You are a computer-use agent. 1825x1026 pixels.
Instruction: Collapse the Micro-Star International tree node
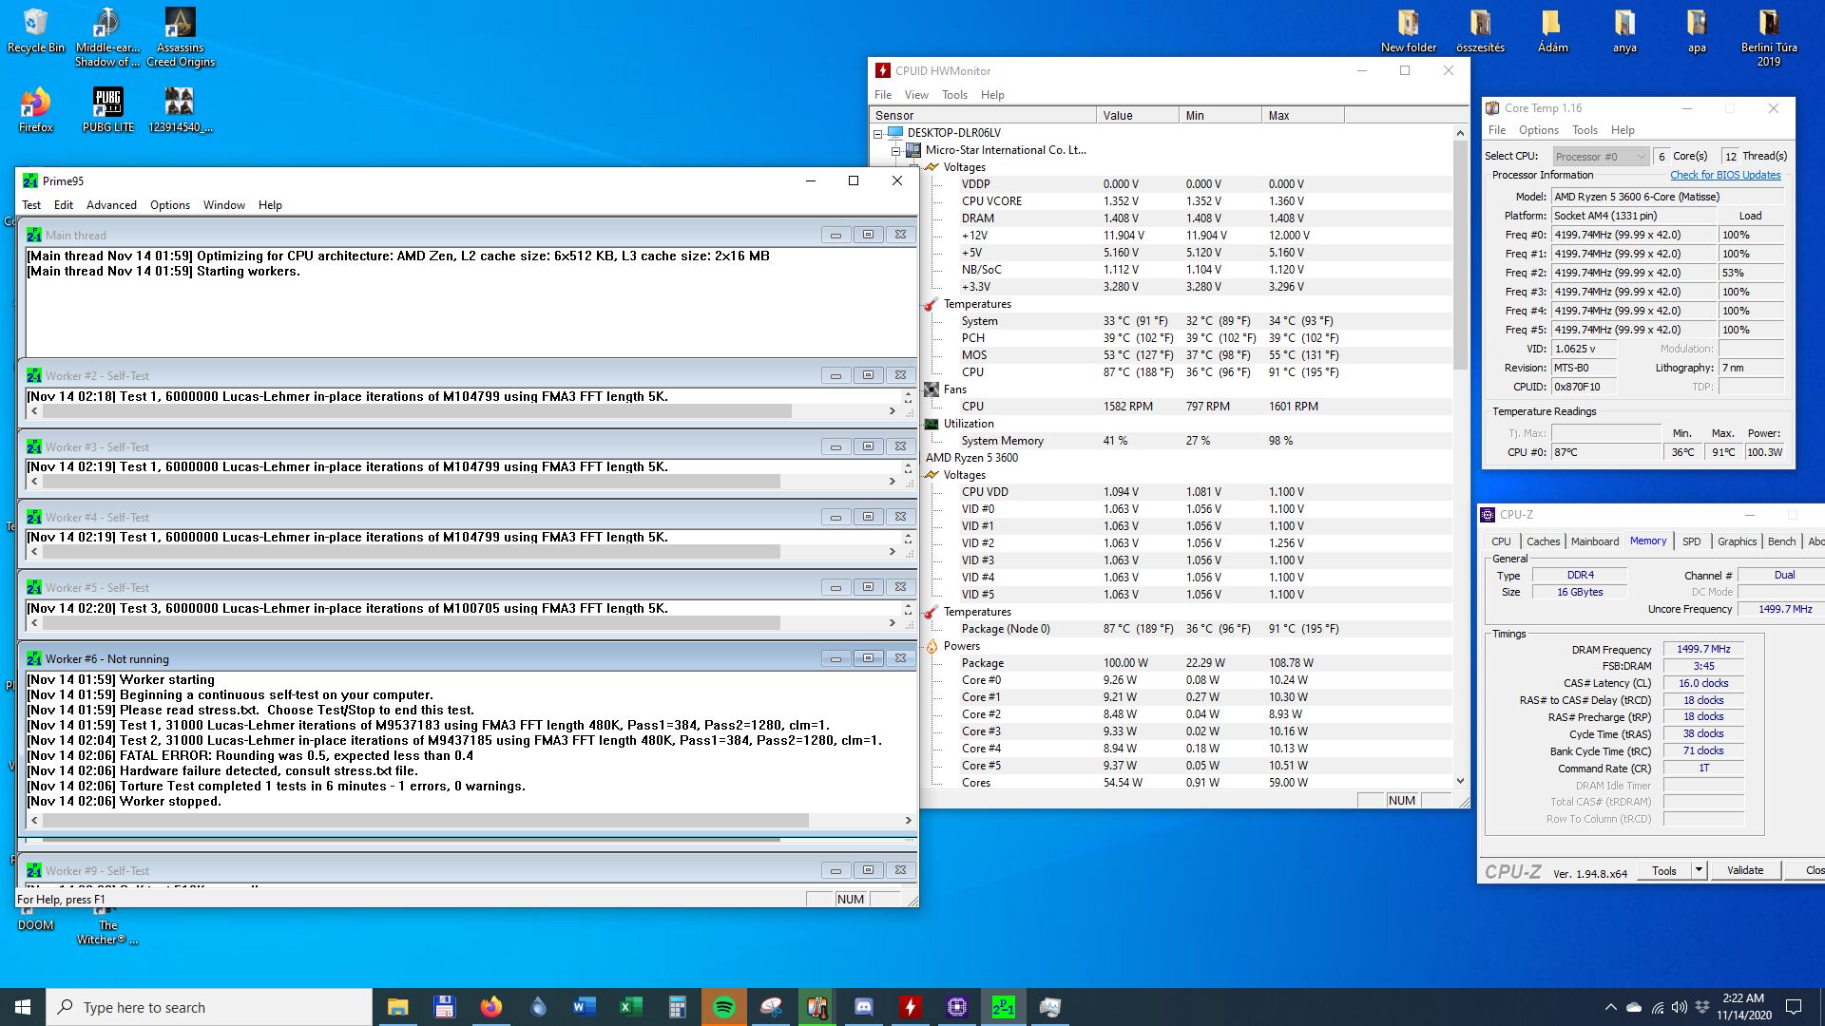click(895, 151)
